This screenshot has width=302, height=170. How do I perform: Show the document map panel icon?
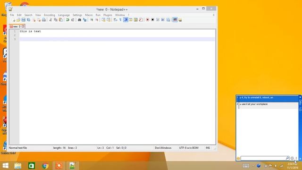tap(136, 20)
